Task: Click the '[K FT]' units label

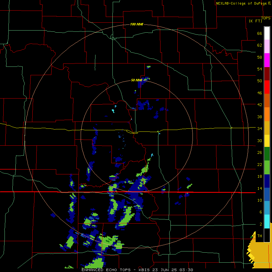Action: (255, 21)
